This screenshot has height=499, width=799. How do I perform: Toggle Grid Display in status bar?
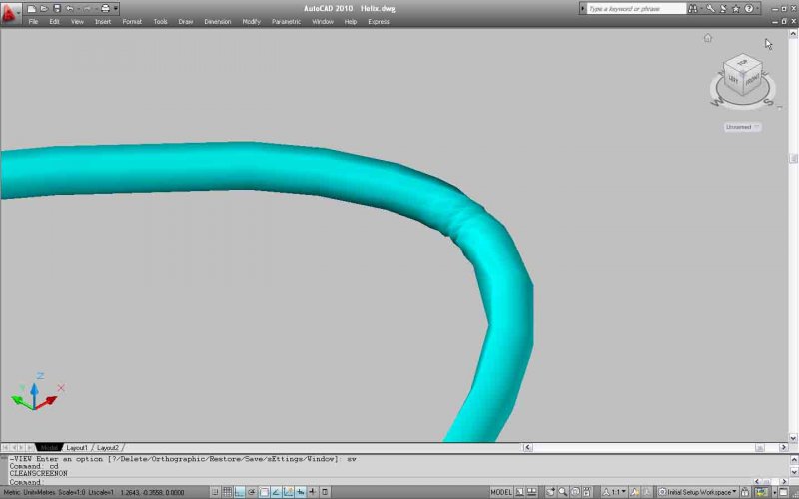point(228,492)
